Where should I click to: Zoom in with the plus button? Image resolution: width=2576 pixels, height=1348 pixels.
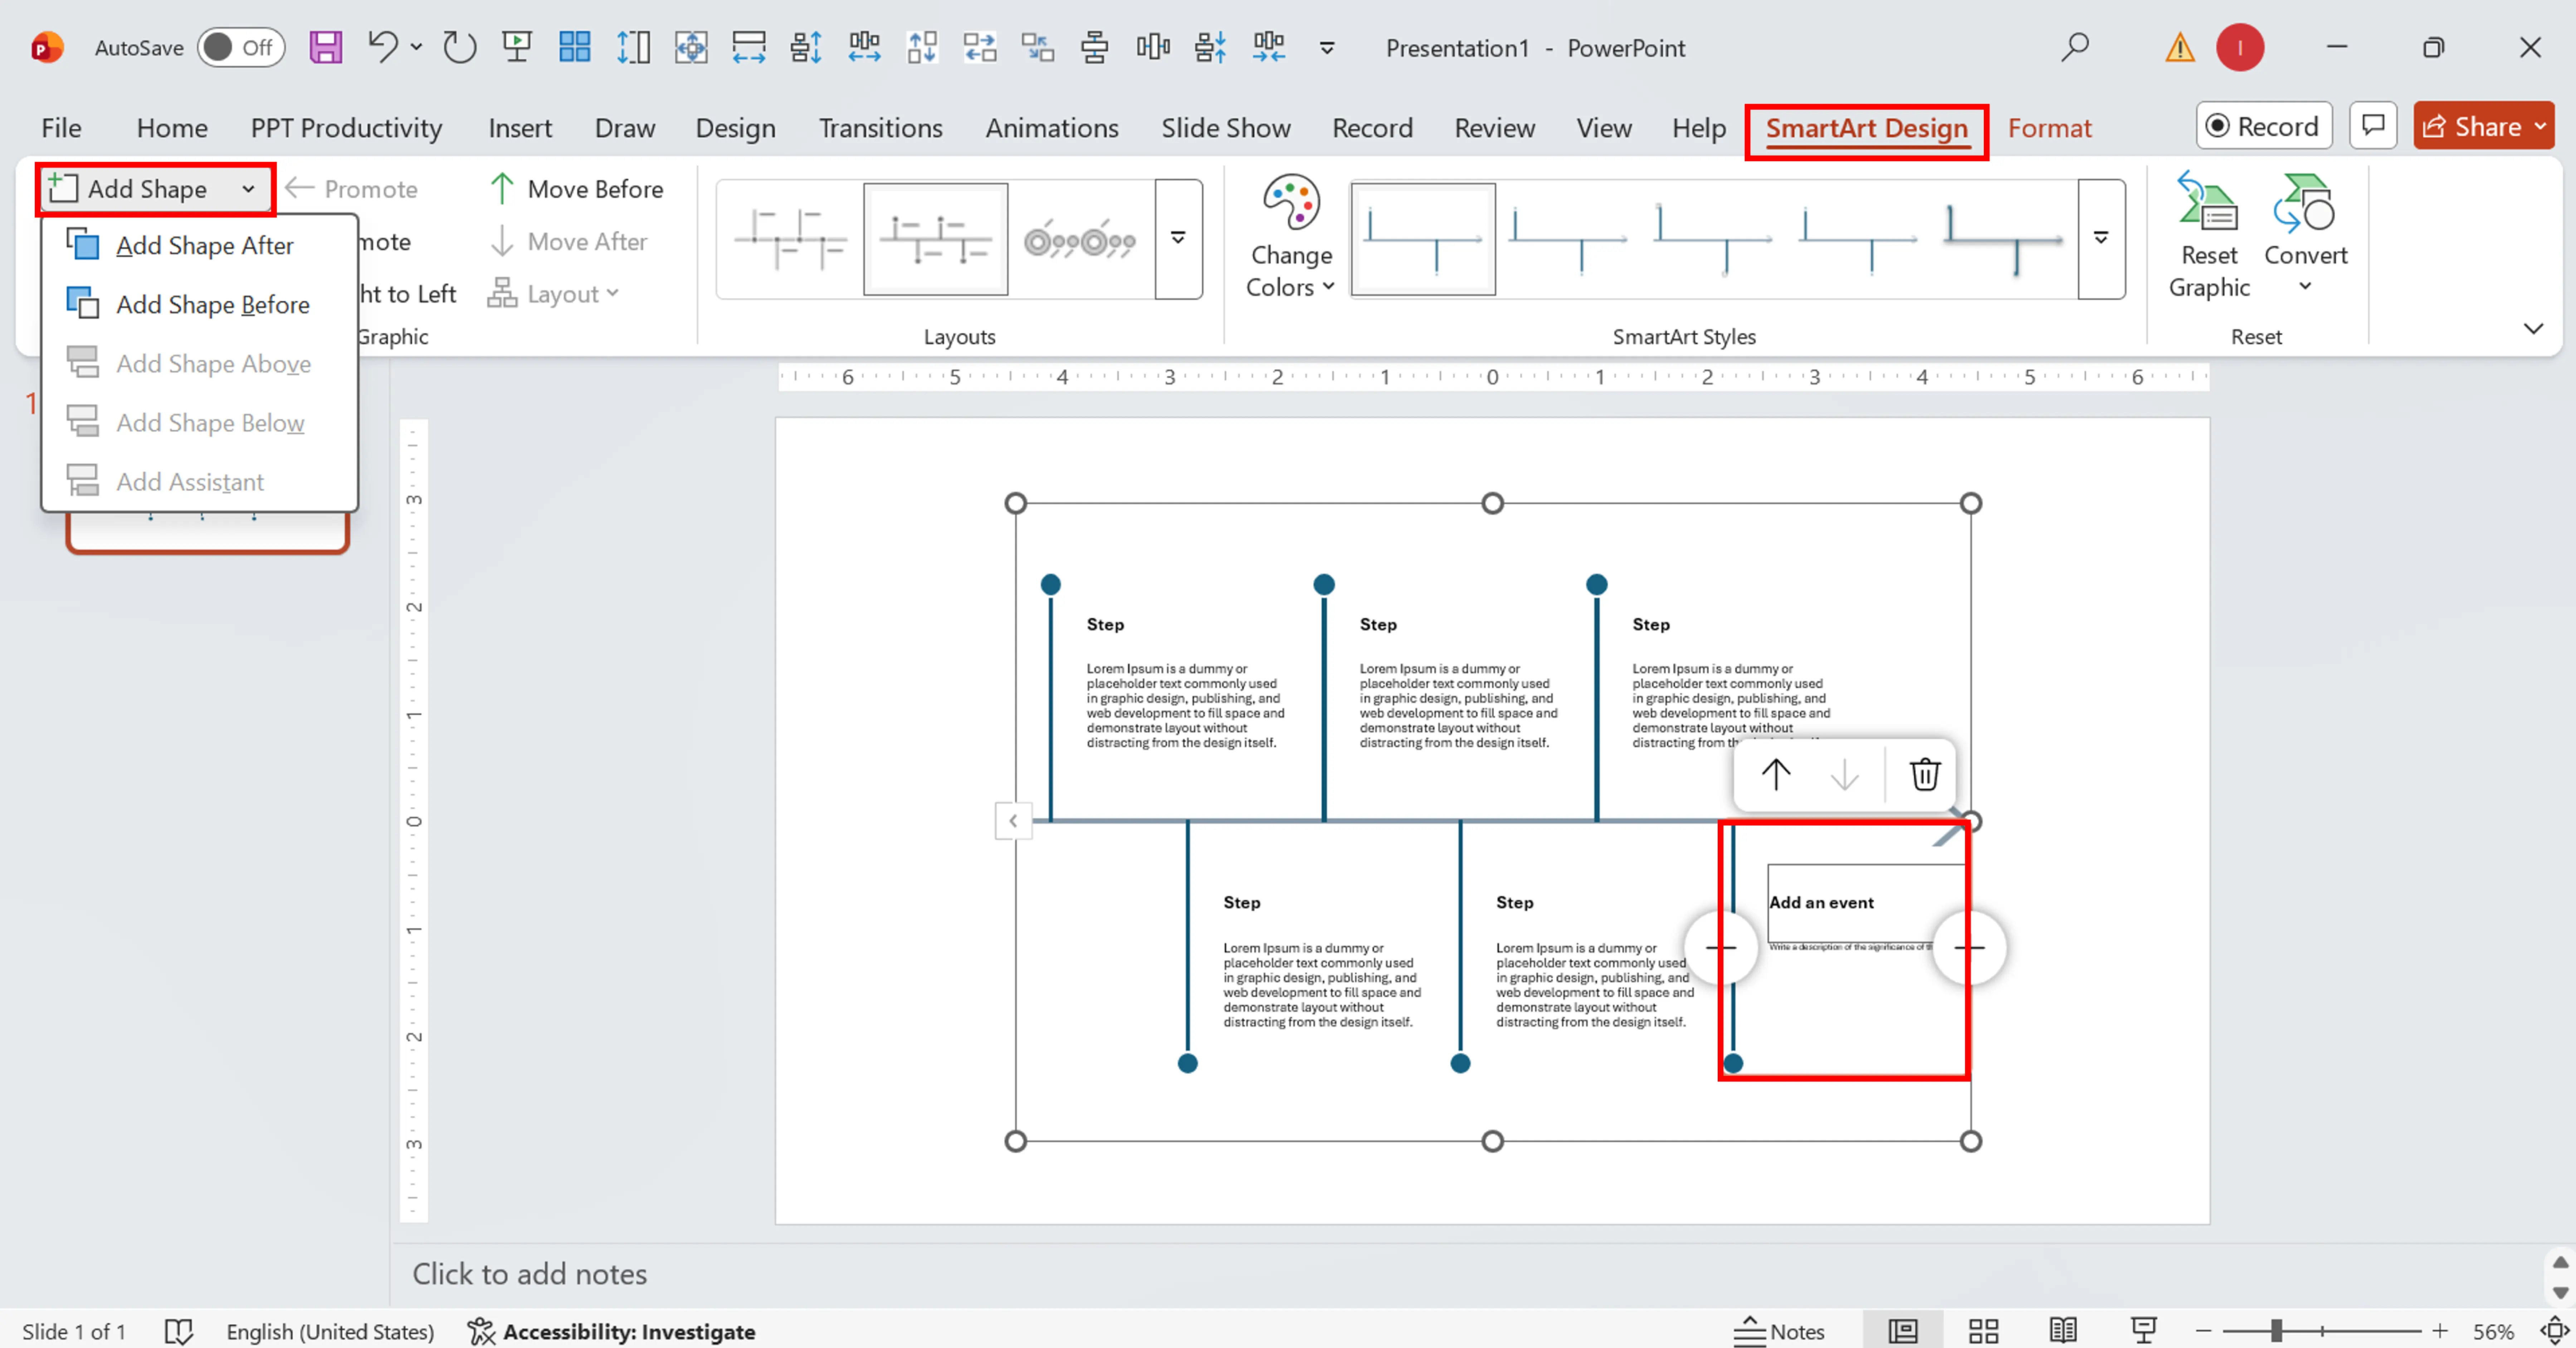2440,1331
